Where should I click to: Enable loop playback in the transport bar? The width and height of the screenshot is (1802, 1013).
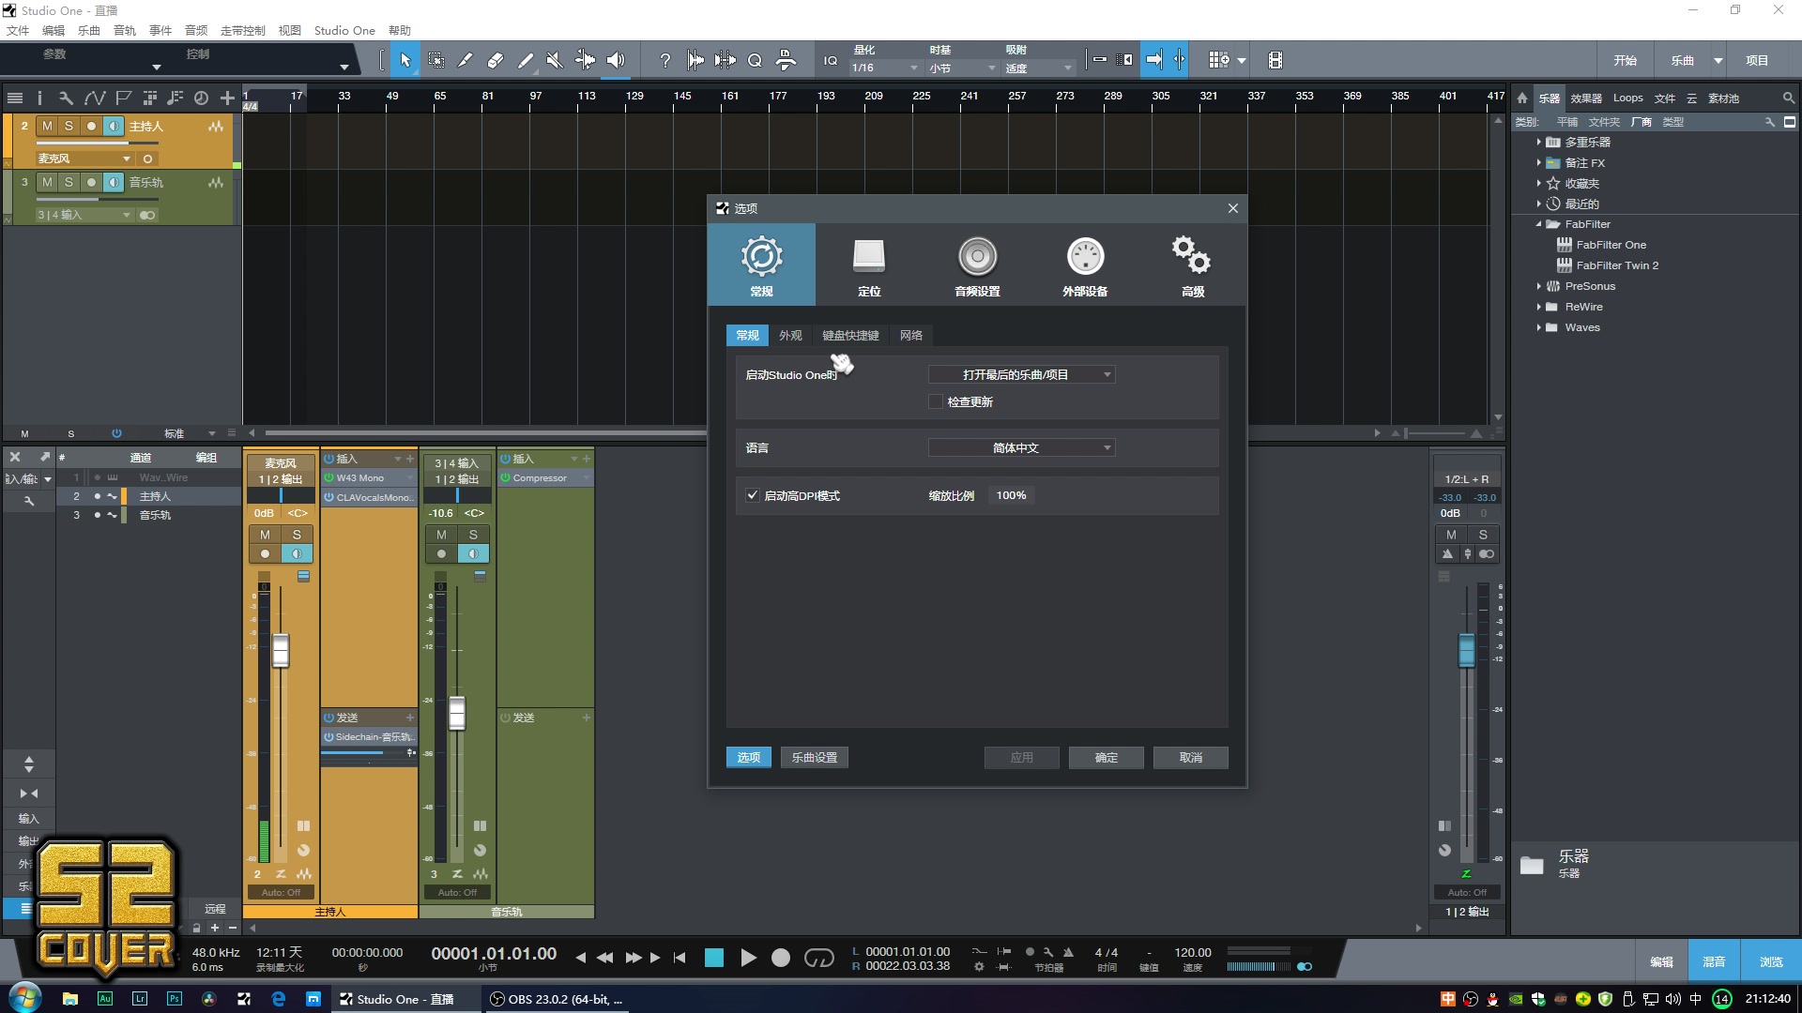tap(818, 958)
